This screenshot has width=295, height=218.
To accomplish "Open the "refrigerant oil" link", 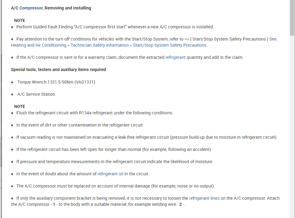I will [x=110, y=174].
